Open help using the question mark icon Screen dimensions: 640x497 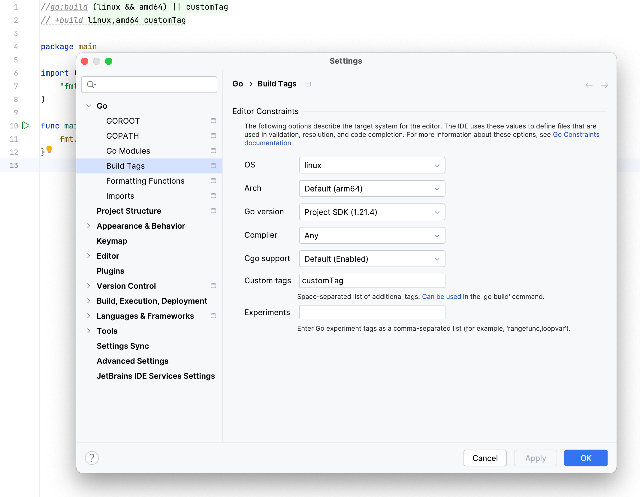[92, 458]
